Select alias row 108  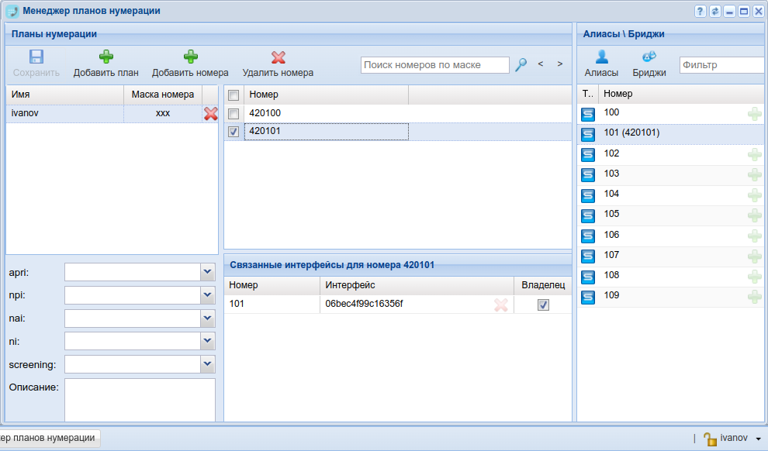pos(671,277)
